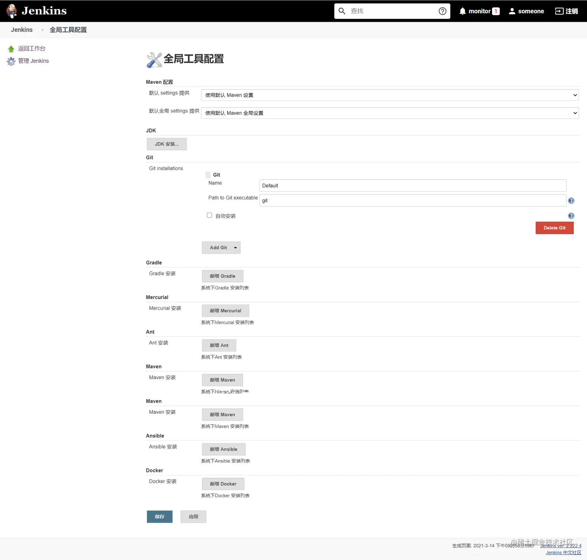
Task: Click 新增 Docker button
Action: pos(223,484)
